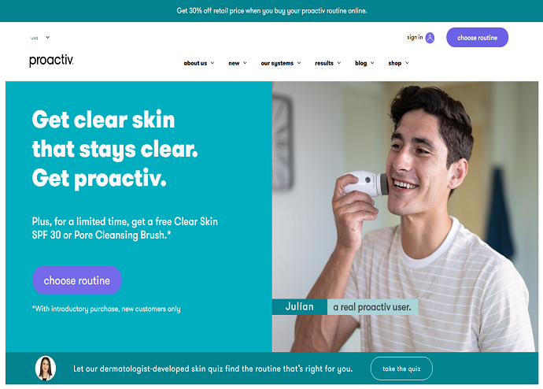Image resolution: width=543 pixels, height=389 pixels.
Task: Expand the blog dropdown chevron
Action: (372, 63)
